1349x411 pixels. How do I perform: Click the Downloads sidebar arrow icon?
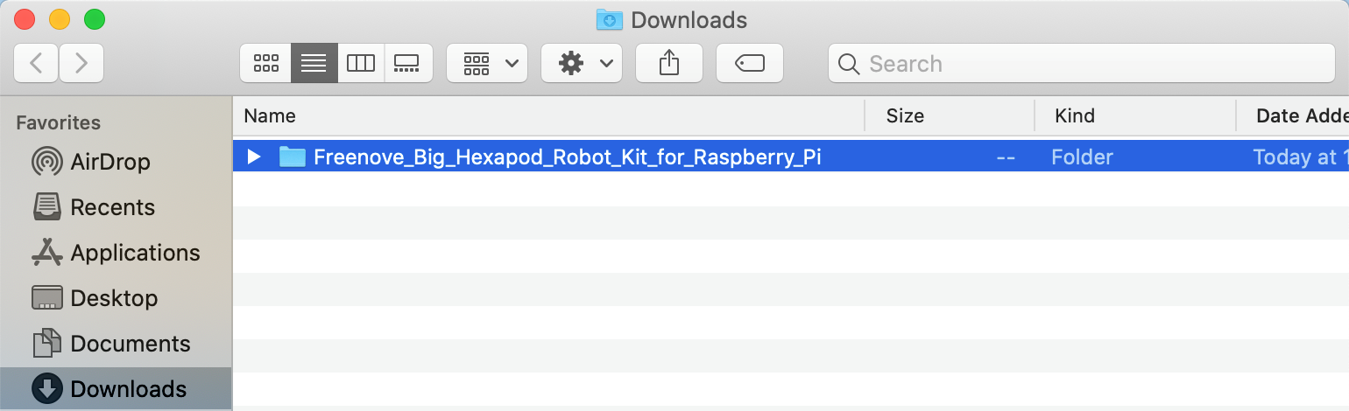click(x=46, y=389)
